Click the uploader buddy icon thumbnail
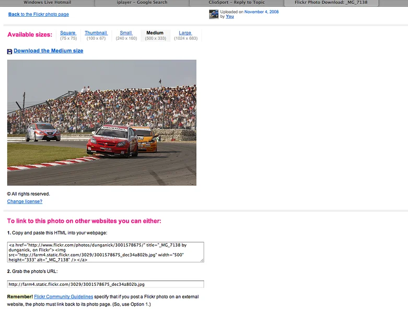The width and height of the screenshot is (408, 313). click(214, 14)
